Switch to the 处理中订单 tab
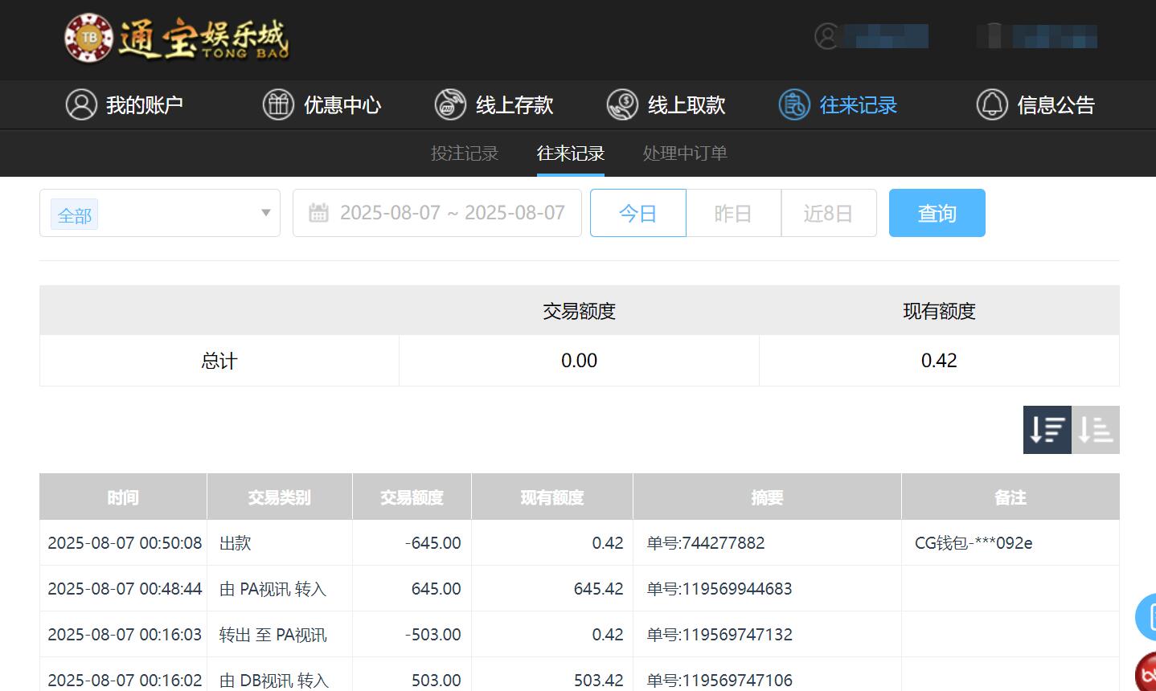This screenshot has height=691, width=1156. 684,153
